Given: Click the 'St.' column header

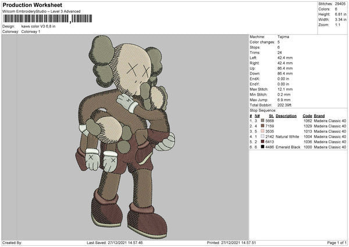Looking at the screenshot, I should click(271, 116).
